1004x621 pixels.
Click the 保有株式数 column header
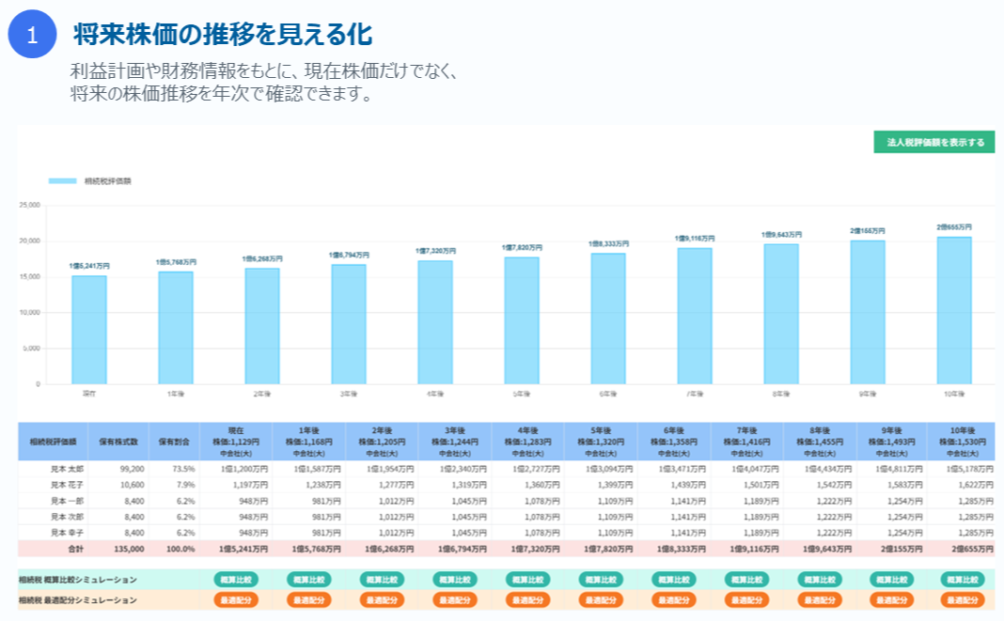[118, 442]
